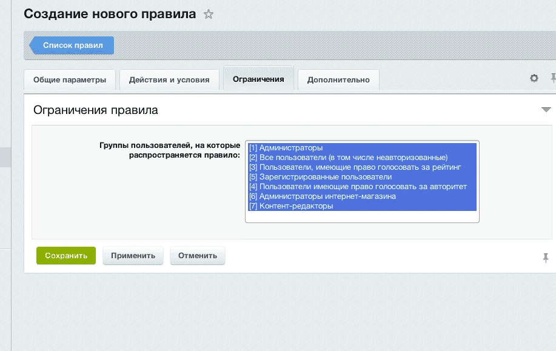The width and height of the screenshot is (556, 351).
Task: Open the Общие параметры tab
Action: (70, 80)
